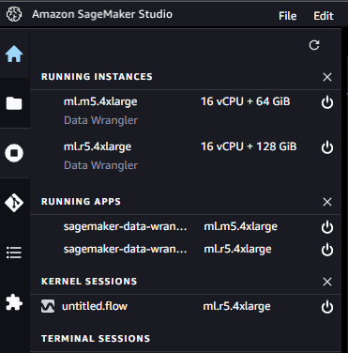This screenshot has height=353, width=348.
Task: Power off the untitled.flow kernel session
Action: pos(327,307)
